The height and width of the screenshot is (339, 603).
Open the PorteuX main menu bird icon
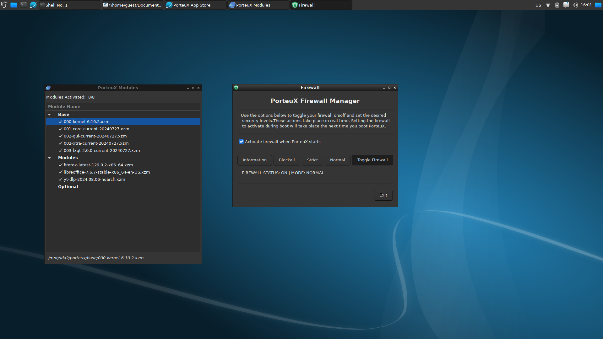pyautogui.click(x=4, y=5)
